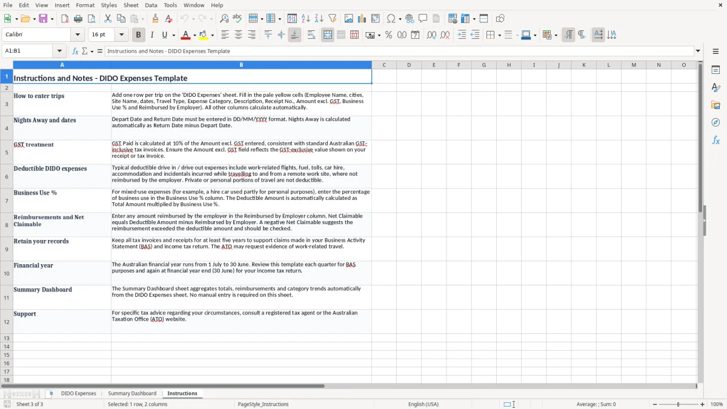Screen dimensions: 727x409
Task: Click the zoom-in plus button
Action: pos(703,404)
